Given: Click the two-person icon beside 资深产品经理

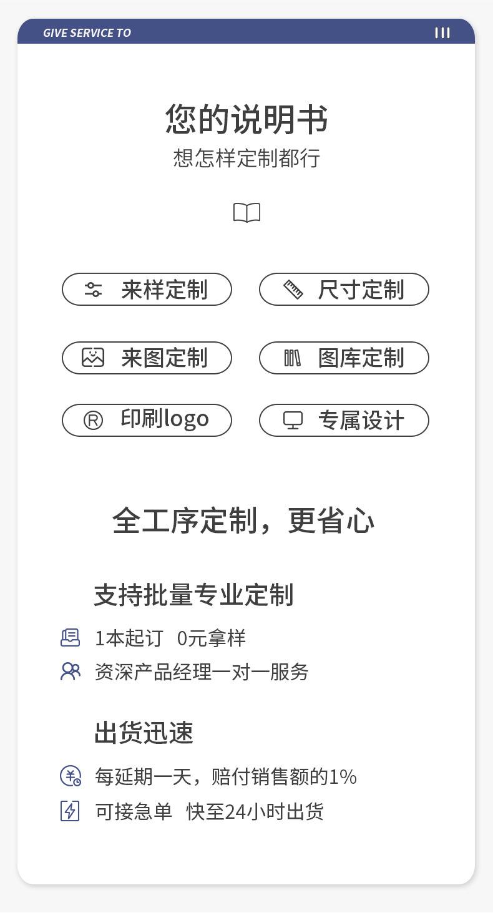Looking at the screenshot, I should click(x=71, y=671).
